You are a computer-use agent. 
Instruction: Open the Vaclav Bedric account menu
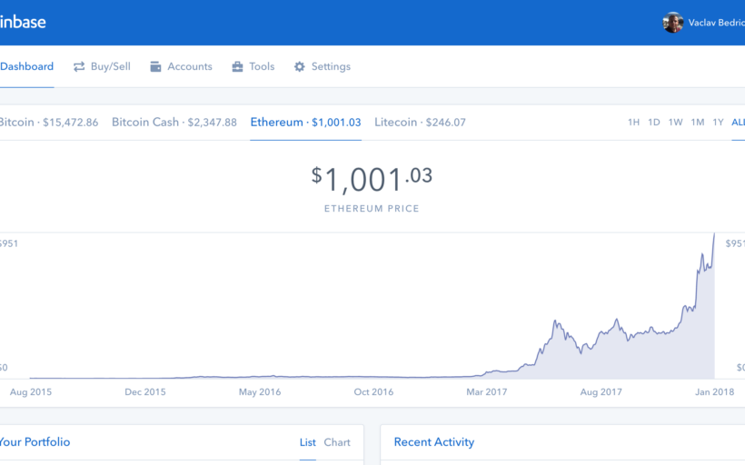[716, 23]
